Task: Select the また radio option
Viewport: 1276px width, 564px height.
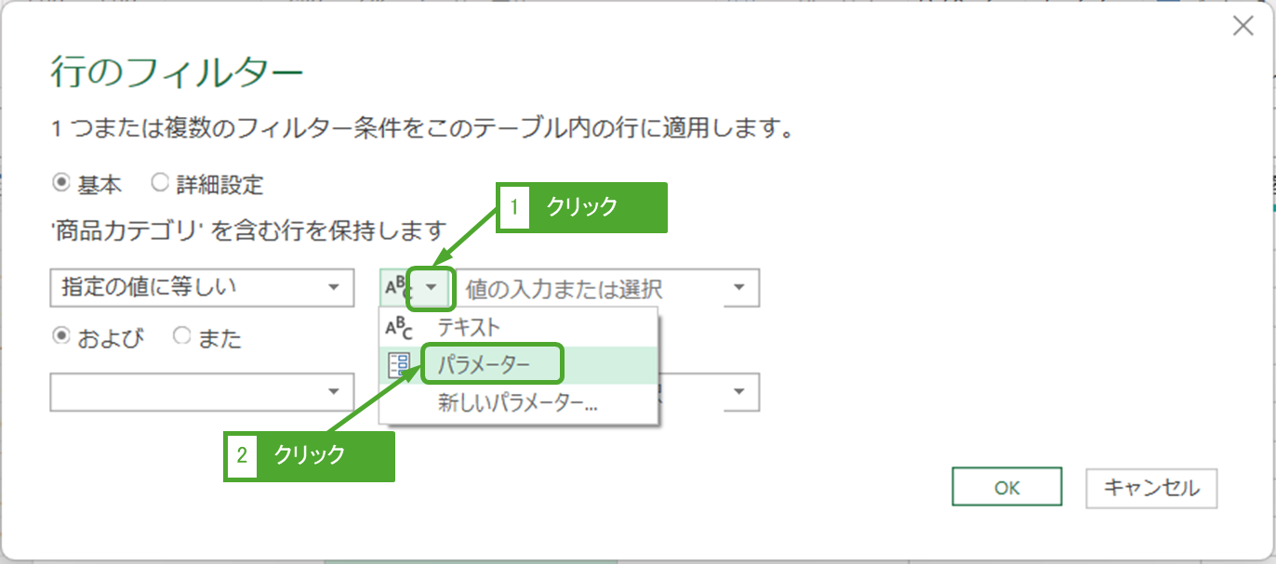Action: pos(181,337)
